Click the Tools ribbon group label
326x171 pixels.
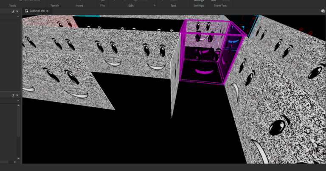[x=13, y=6]
